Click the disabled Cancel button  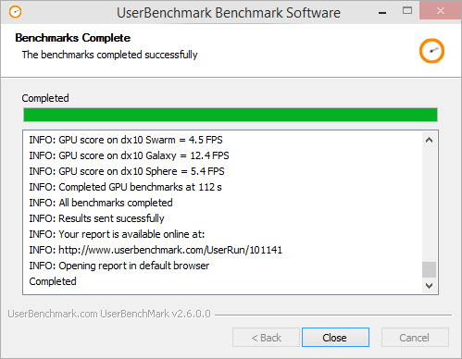click(415, 338)
